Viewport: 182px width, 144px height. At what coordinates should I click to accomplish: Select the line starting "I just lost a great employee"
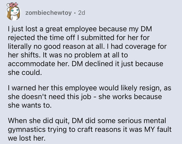coord(80,29)
